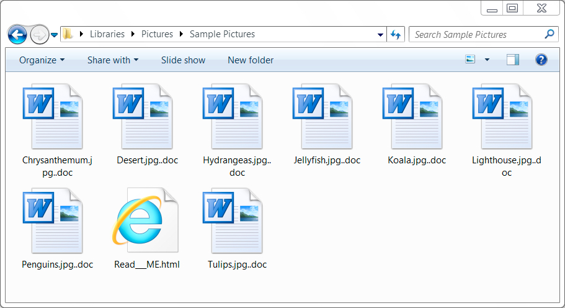Screen dimensions: 565x308
Task: Open recent pages dropdown next to Forward
Action: [54, 35]
